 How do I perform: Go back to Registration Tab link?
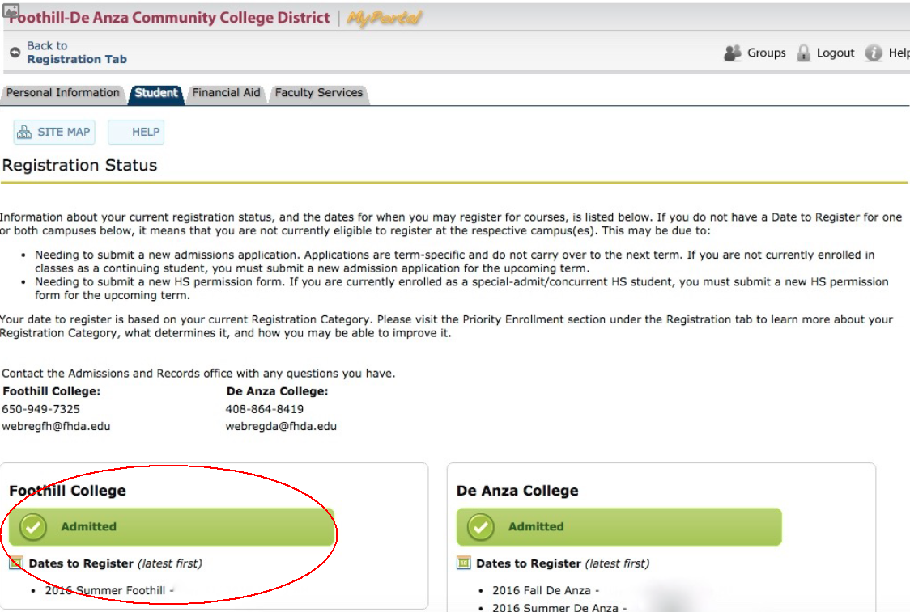[77, 53]
